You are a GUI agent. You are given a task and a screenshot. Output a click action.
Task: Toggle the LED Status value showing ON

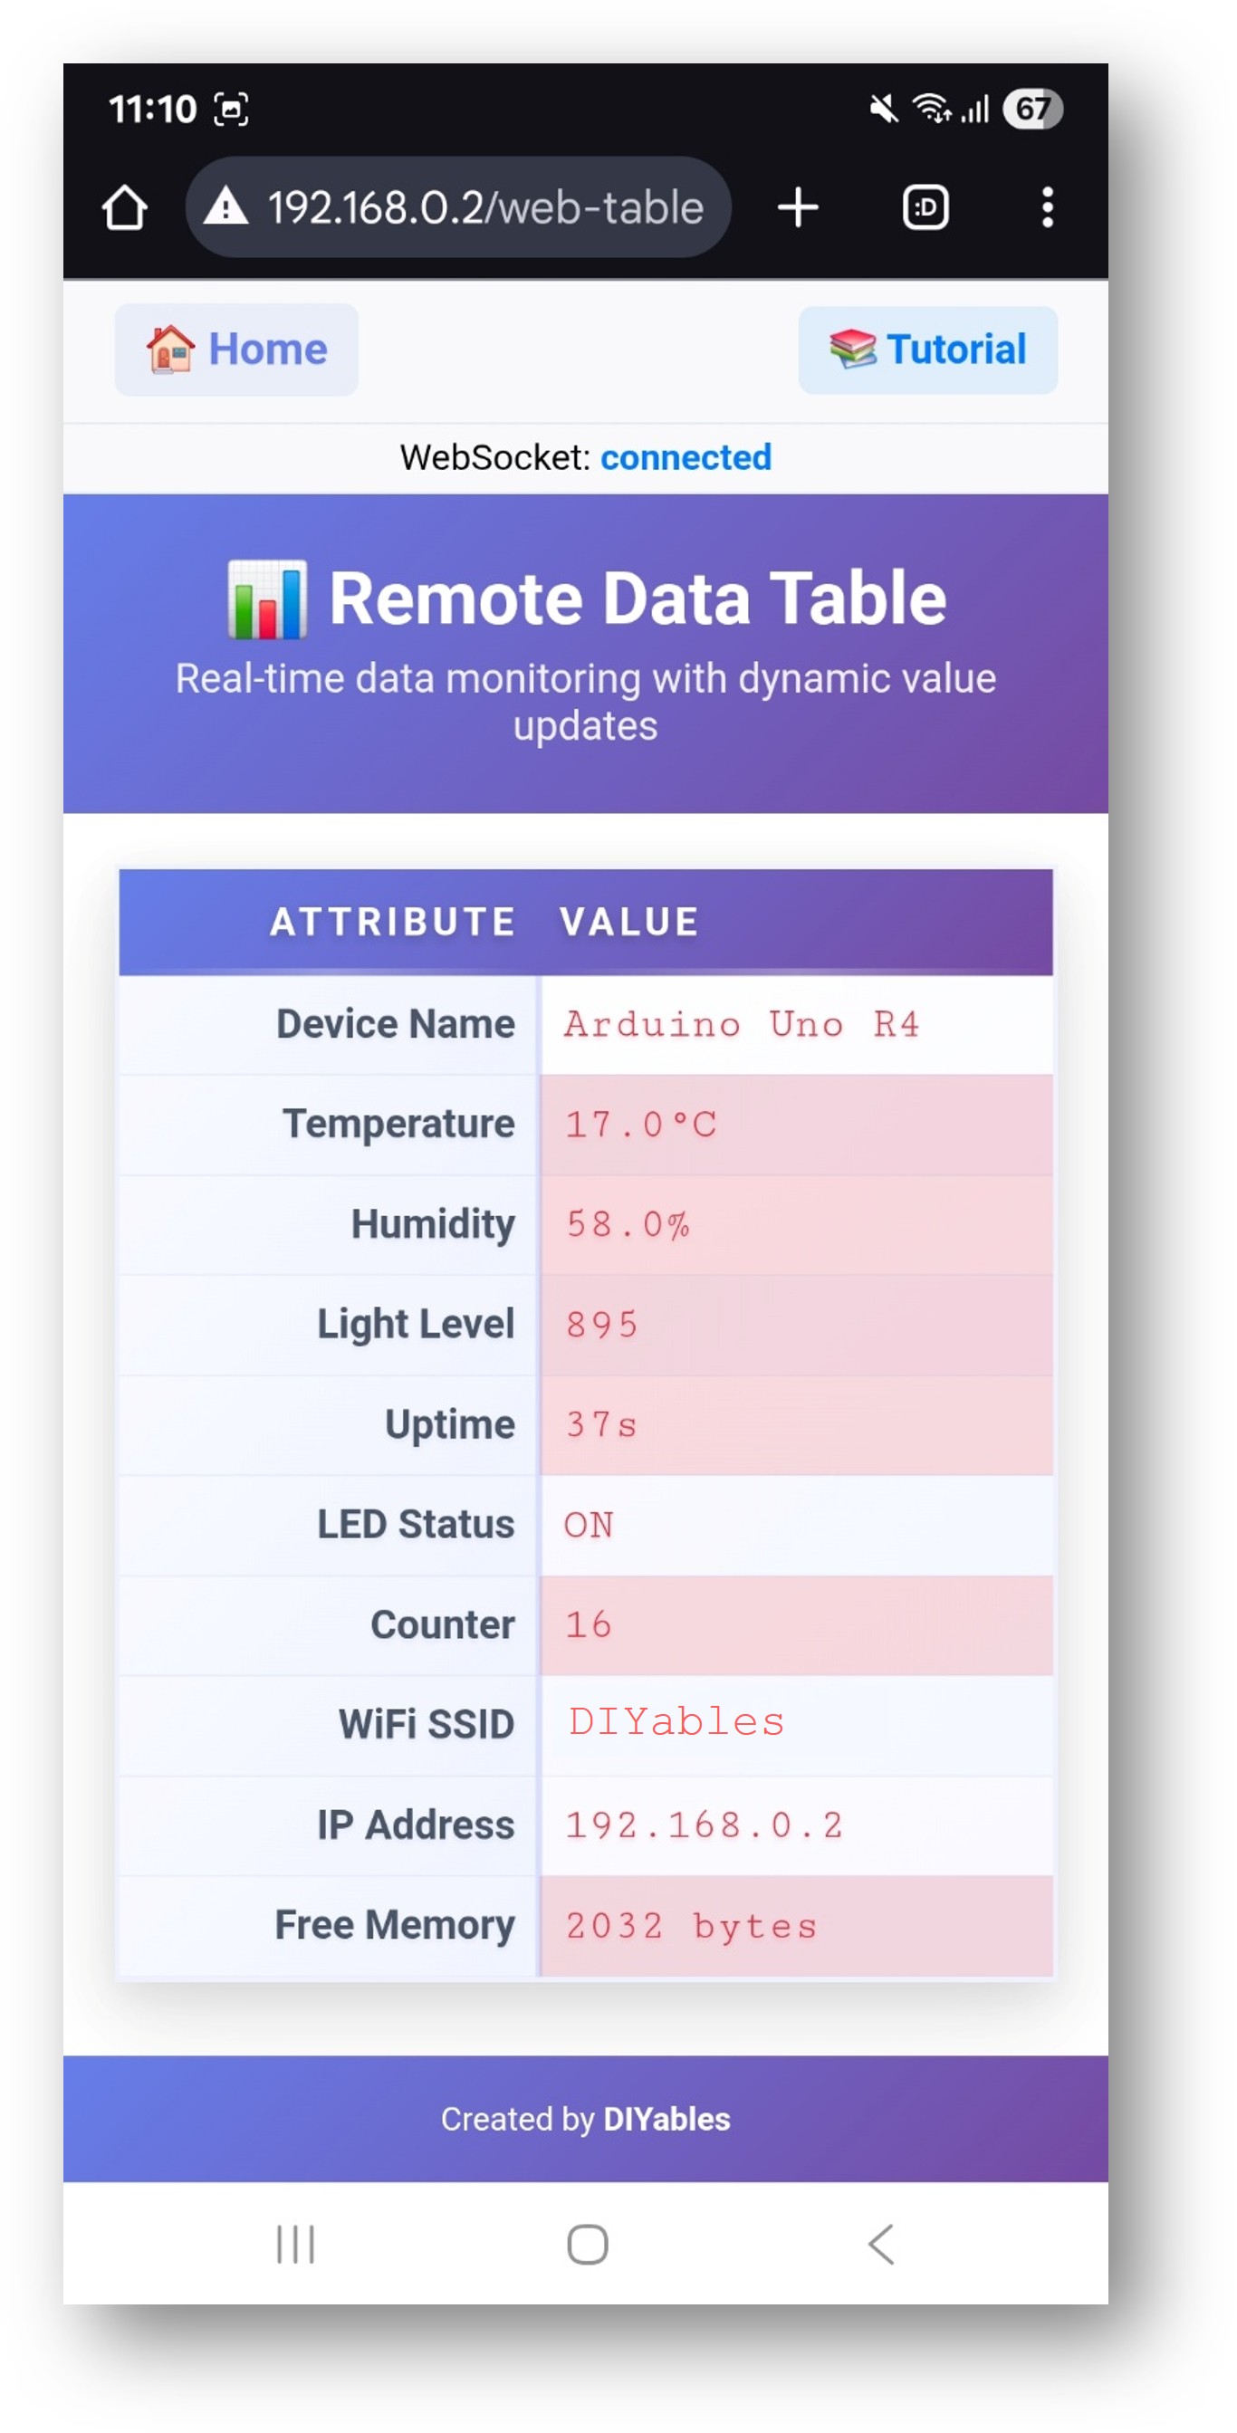tap(588, 1524)
